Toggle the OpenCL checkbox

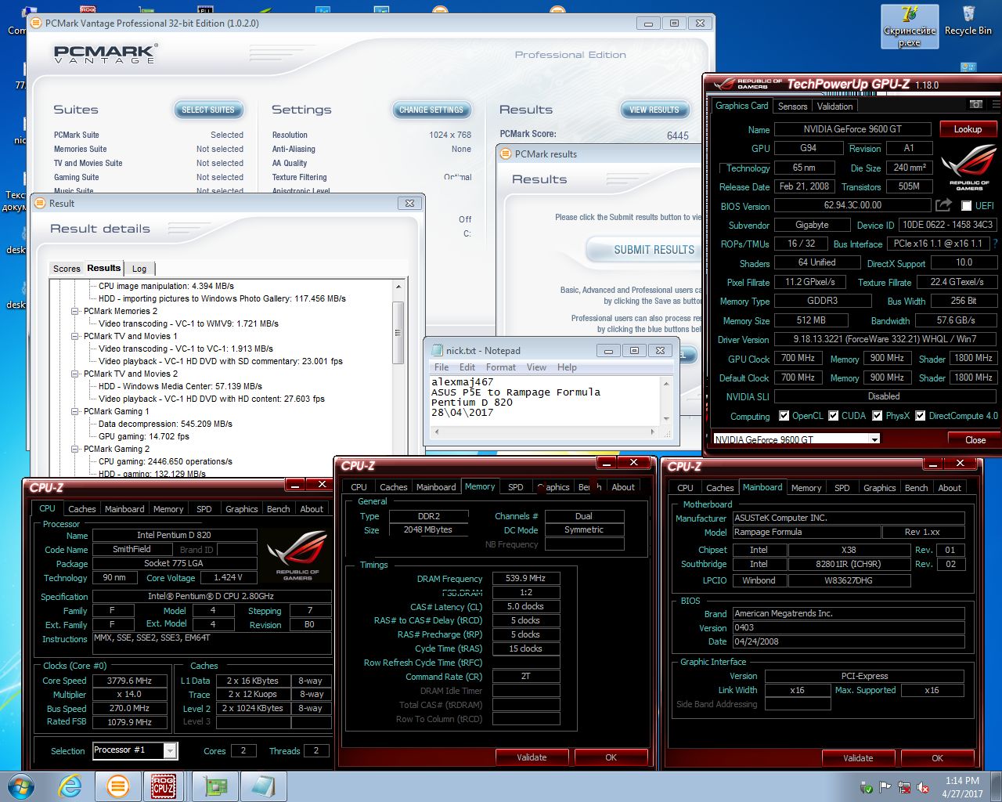click(x=784, y=416)
